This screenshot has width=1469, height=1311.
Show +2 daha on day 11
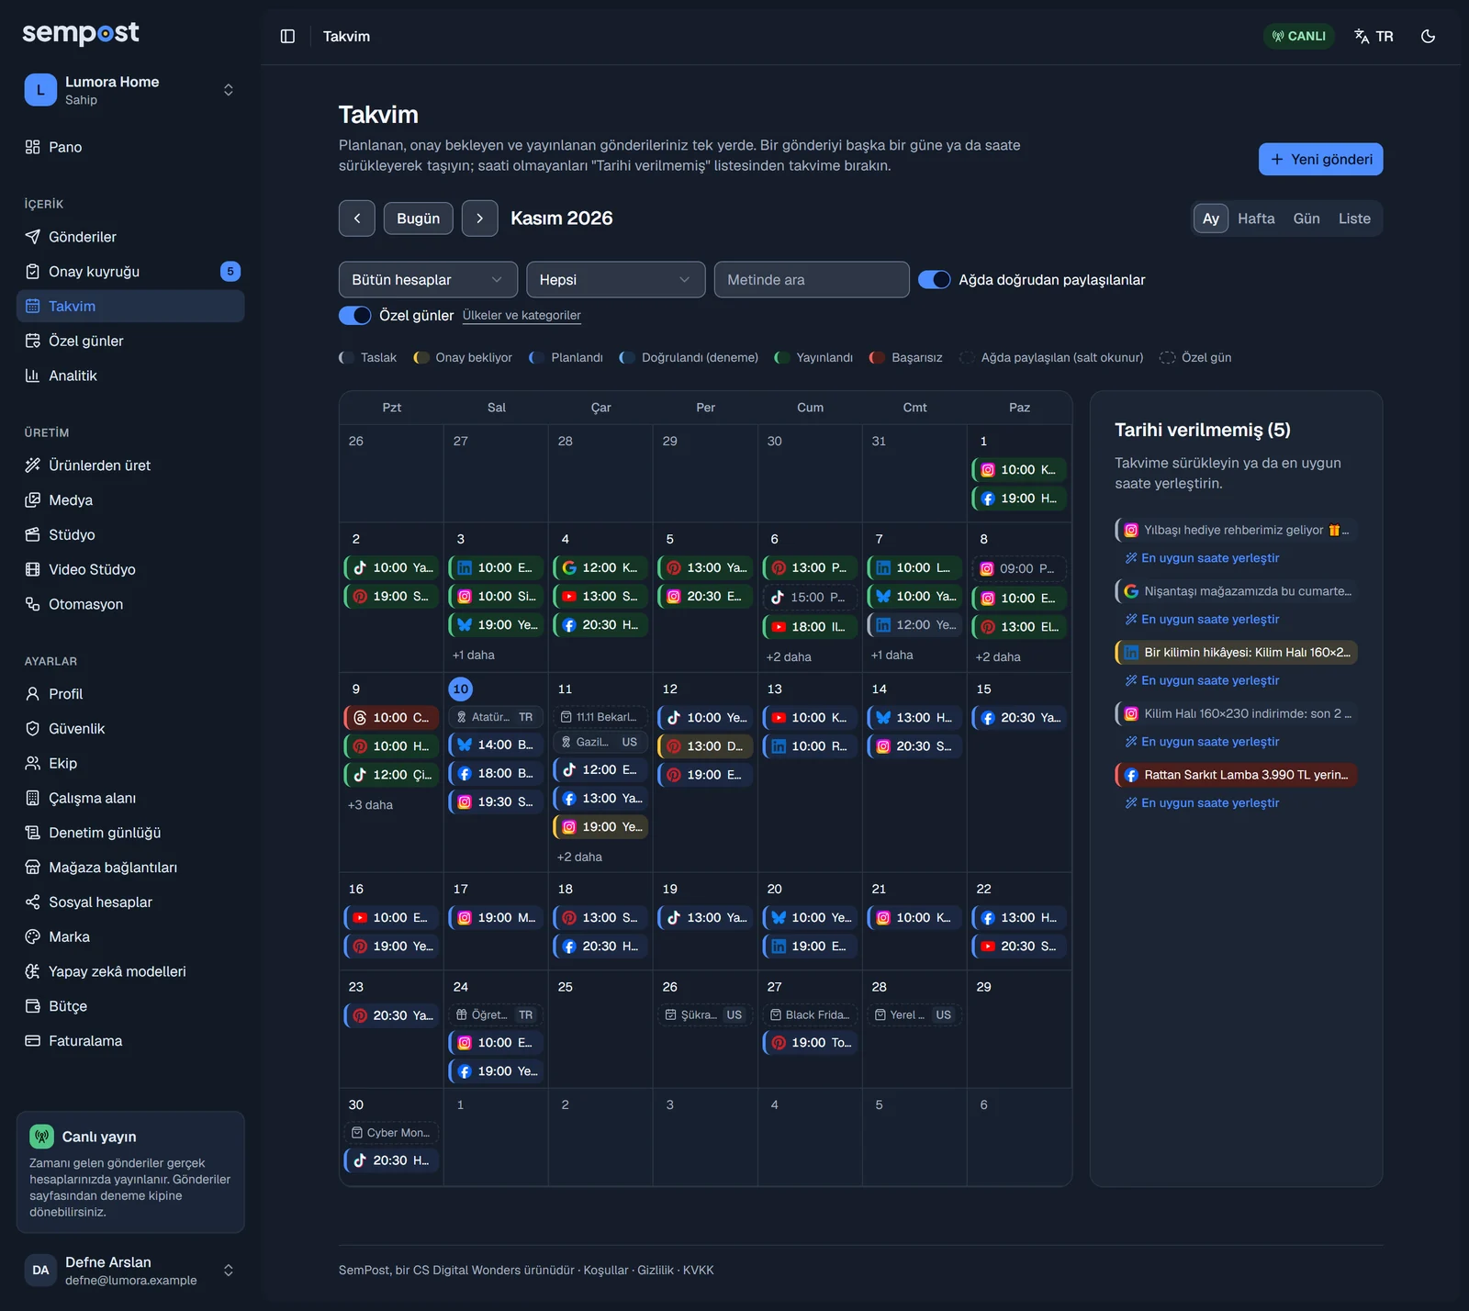[x=579, y=857]
